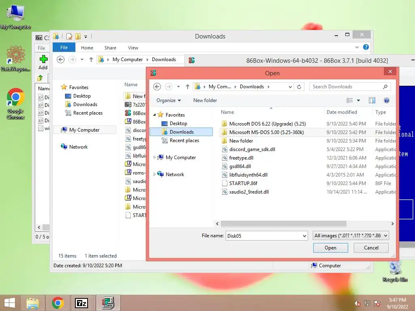Sort by Date modified column header

[x=342, y=112]
